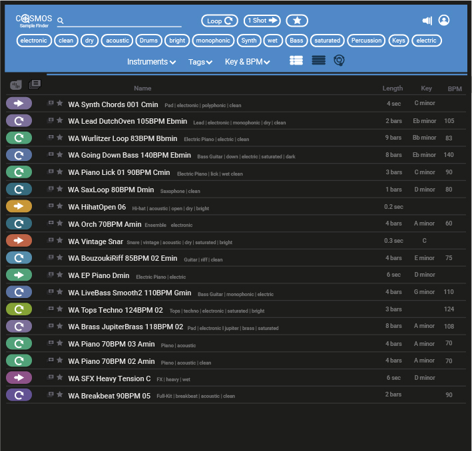The image size is (472, 451).
Task: Sort by the Name column header
Action: click(142, 88)
